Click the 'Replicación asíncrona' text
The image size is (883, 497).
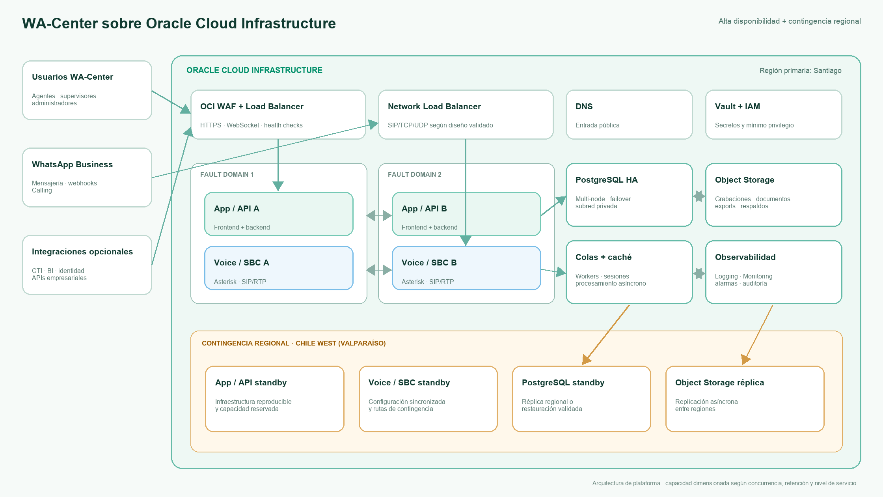pos(706,402)
